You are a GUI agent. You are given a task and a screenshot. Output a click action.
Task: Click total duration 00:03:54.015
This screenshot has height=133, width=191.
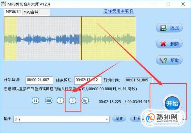tap(138, 102)
